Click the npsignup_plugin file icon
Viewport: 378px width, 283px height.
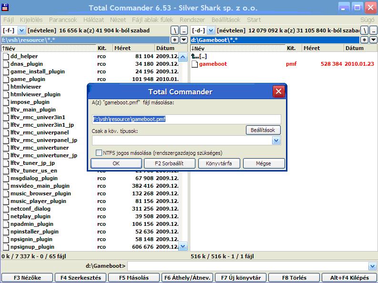[x=5, y=247]
